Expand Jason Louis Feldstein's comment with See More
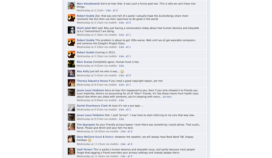Image resolution: width=272 pixels, height=158 pixels. (x=167, y=97)
